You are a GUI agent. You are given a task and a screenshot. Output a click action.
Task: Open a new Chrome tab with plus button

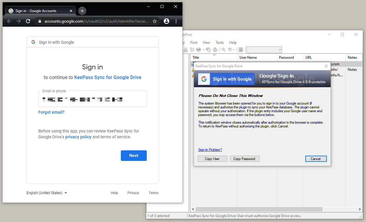tap(82, 11)
